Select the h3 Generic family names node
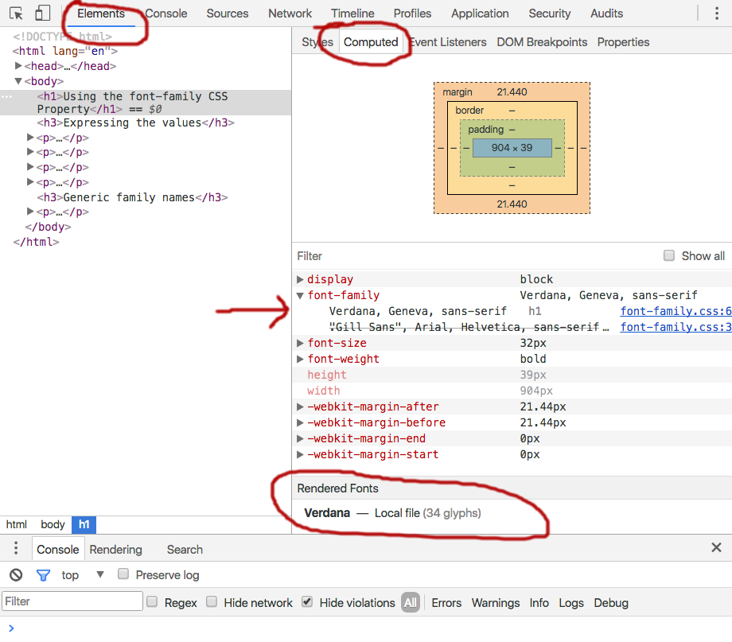 coord(133,197)
